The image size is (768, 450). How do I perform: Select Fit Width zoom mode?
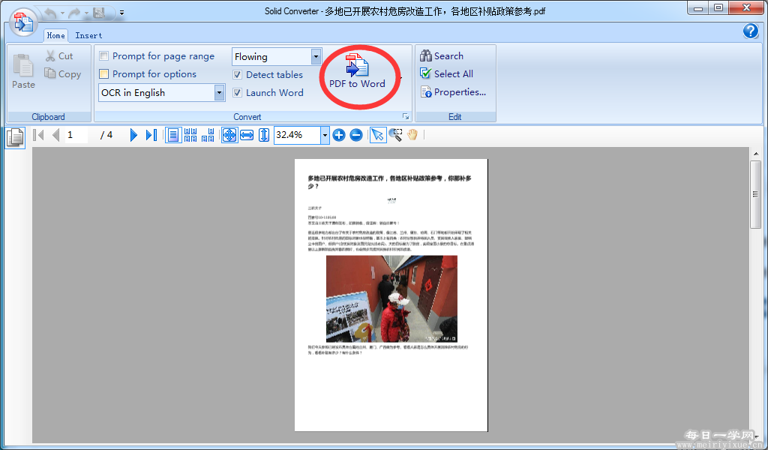pyautogui.click(x=247, y=135)
